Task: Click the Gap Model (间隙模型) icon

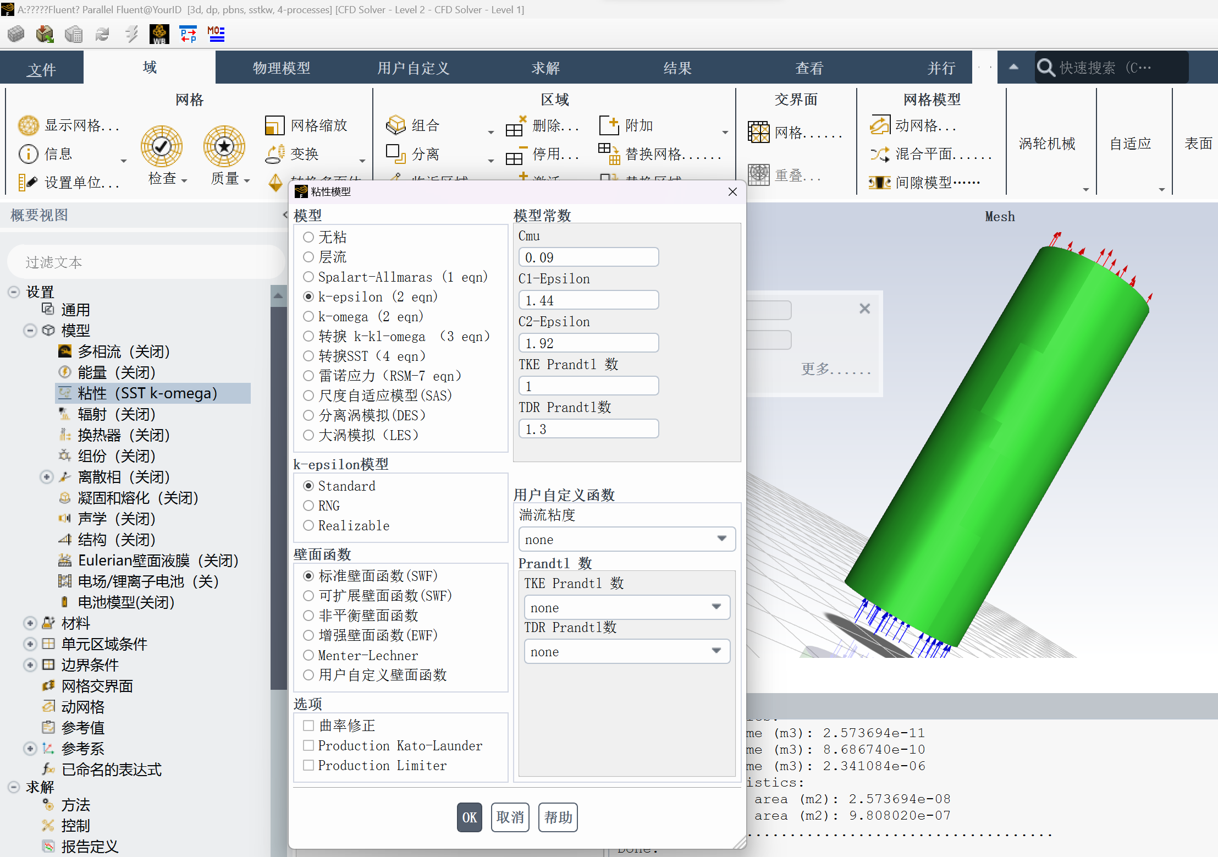Action: (x=879, y=182)
